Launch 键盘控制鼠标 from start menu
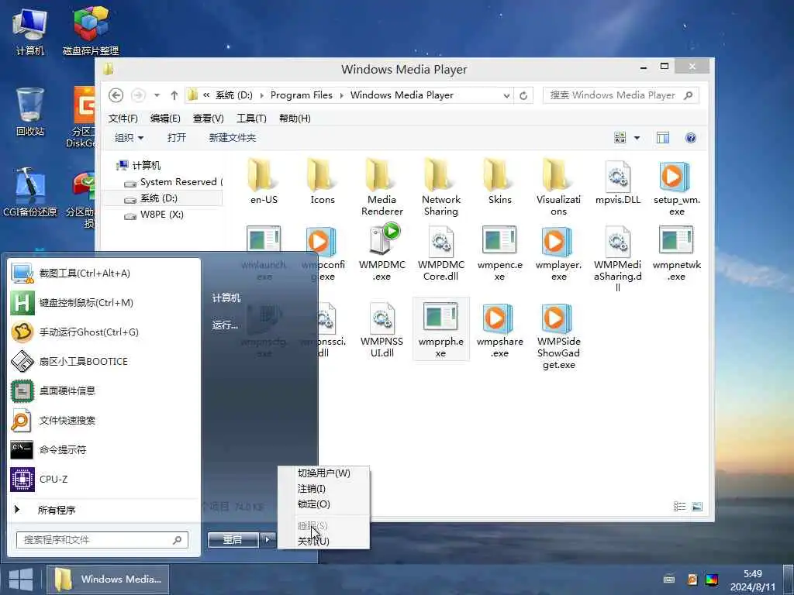Screen dimensions: 794x595 (104, 303)
